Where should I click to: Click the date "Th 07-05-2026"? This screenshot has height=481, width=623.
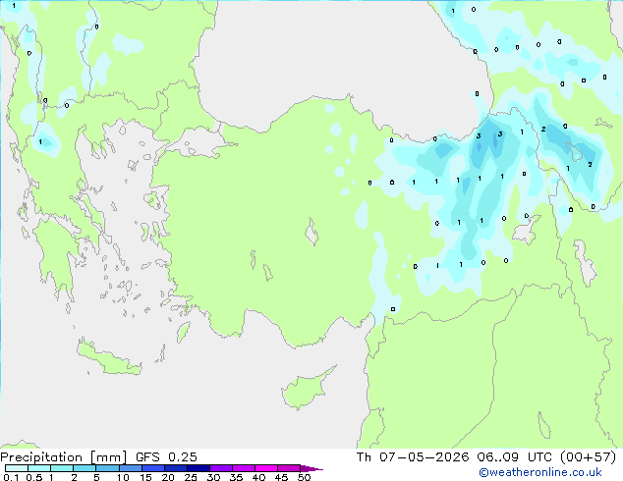413,457
